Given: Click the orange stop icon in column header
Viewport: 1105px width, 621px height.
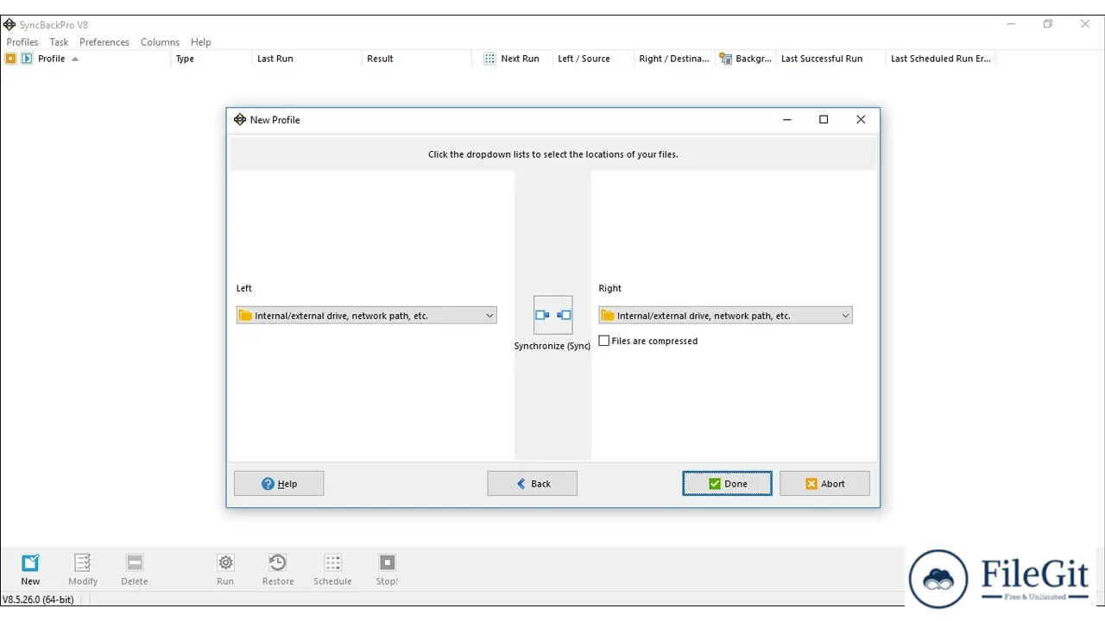Looking at the screenshot, I should [10, 59].
